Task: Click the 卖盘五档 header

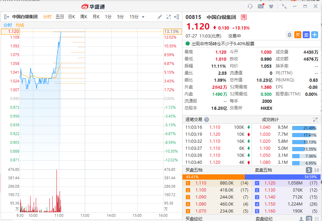Action: (x=263, y=170)
